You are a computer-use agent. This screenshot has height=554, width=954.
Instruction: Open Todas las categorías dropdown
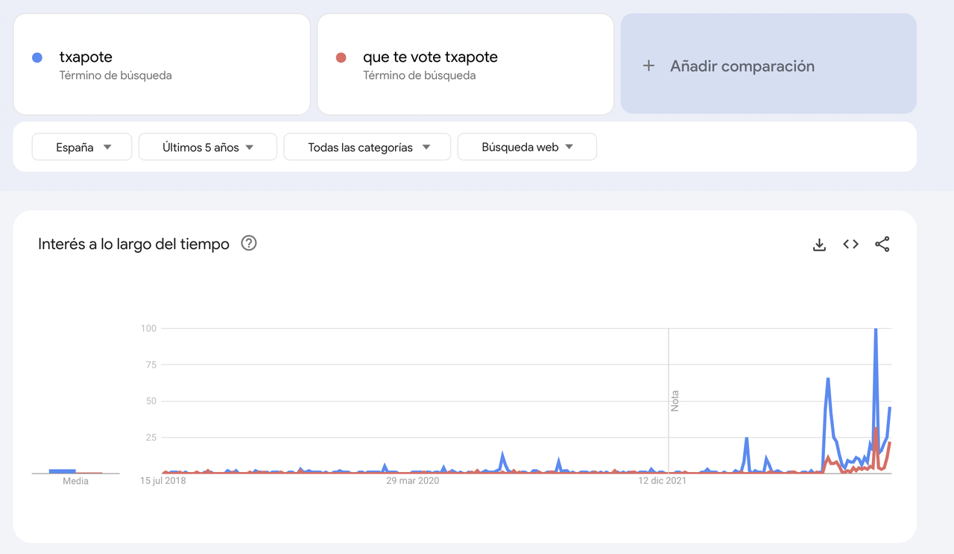pos(367,147)
